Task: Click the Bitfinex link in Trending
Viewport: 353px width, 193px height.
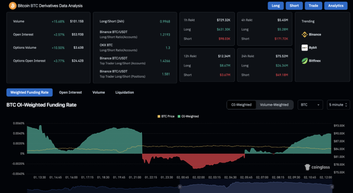Action: pos(315,61)
